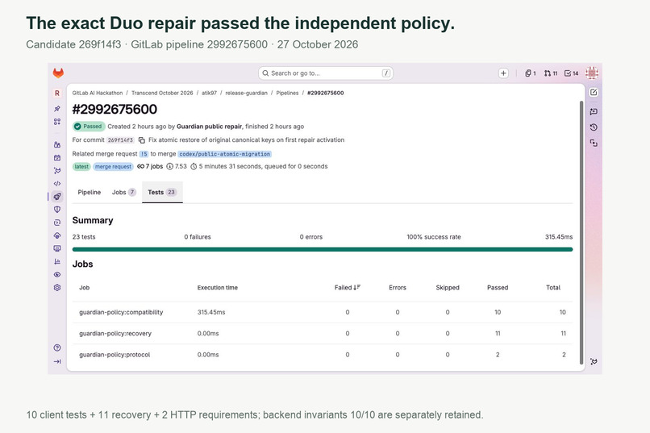Click the Execution time column header

coord(218,288)
